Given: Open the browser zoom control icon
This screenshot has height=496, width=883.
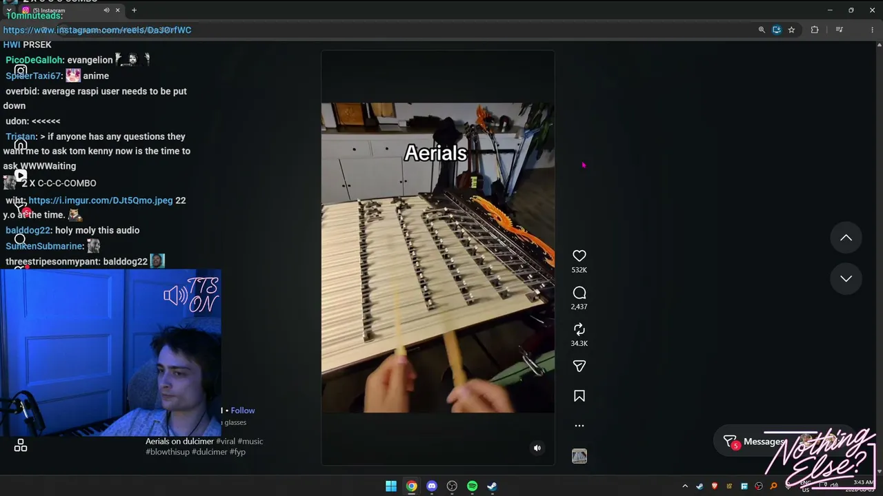Looking at the screenshot, I should pyautogui.click(x=762, y=30).
